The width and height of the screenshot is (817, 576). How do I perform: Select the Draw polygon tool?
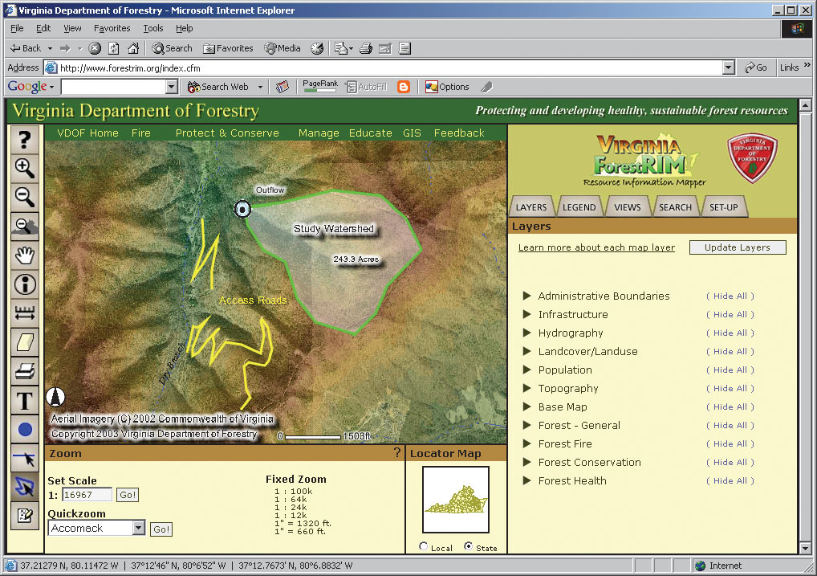pos(25,488)
